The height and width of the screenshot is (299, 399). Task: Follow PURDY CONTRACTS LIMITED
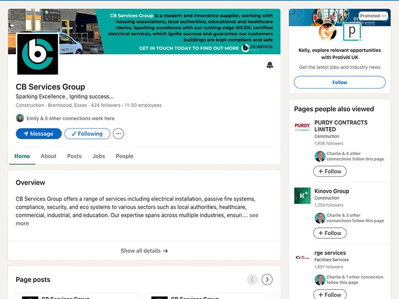pos(330,171)
